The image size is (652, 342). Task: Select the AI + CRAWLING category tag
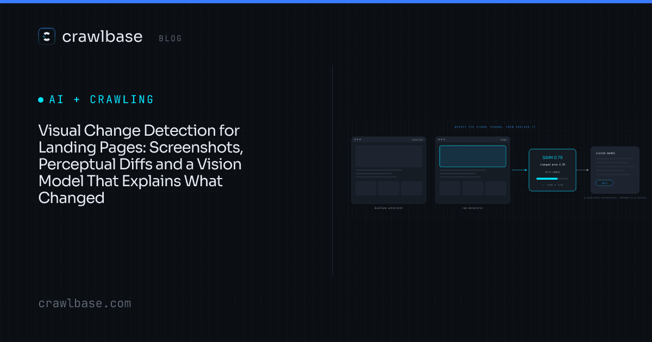point(96,100)
